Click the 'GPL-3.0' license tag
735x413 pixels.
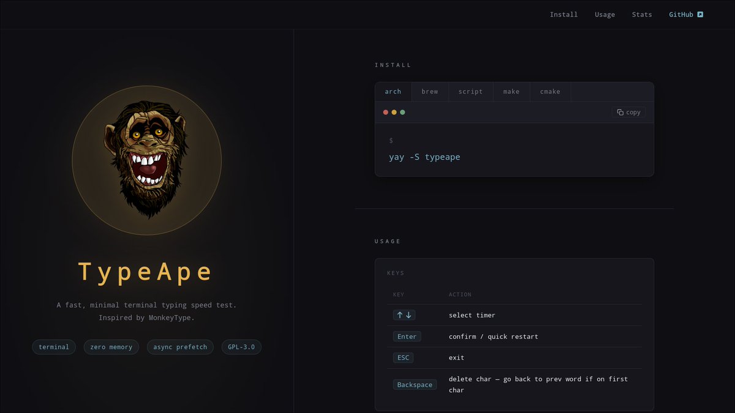[x=241, y=347]
